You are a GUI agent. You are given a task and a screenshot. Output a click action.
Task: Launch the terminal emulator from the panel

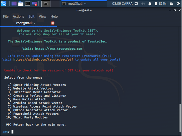[x=28, y=4]
